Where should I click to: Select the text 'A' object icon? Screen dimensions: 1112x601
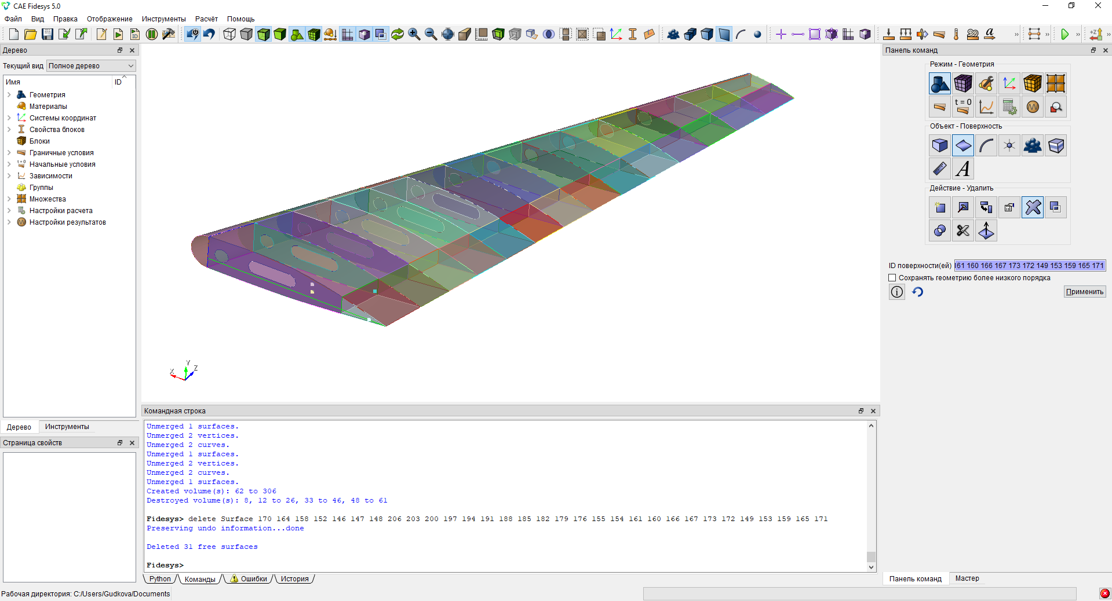(963, 168)
